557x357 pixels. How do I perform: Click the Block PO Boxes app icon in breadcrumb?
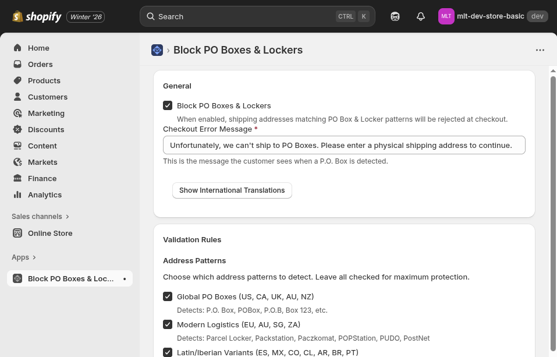click(157, 50)
